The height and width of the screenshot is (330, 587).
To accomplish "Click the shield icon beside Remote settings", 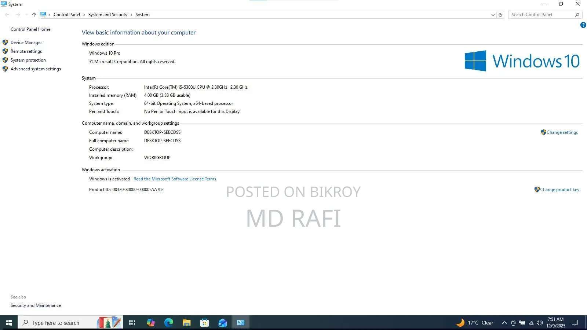I will (x=5, y=51).
